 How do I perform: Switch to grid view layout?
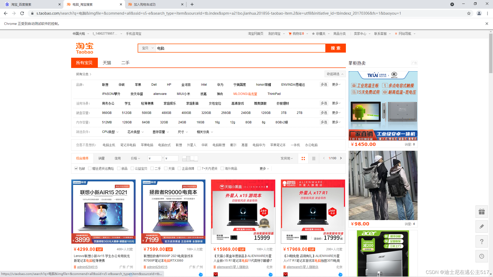[303, 159]
